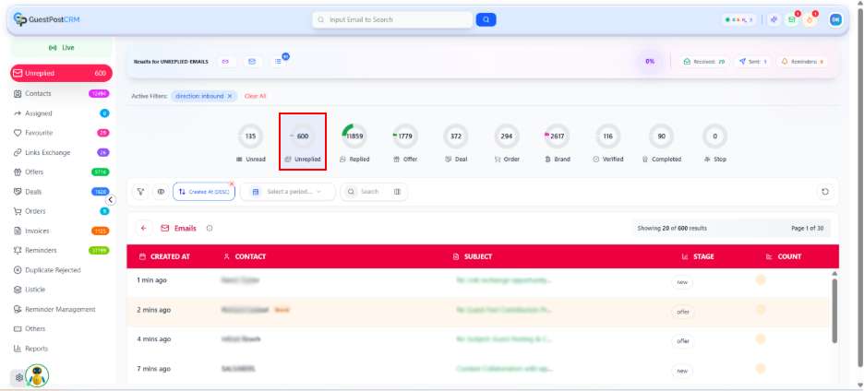Toggle Created At (DESC) sort order
Screen dimensions: 864x391
pos(204,192)
